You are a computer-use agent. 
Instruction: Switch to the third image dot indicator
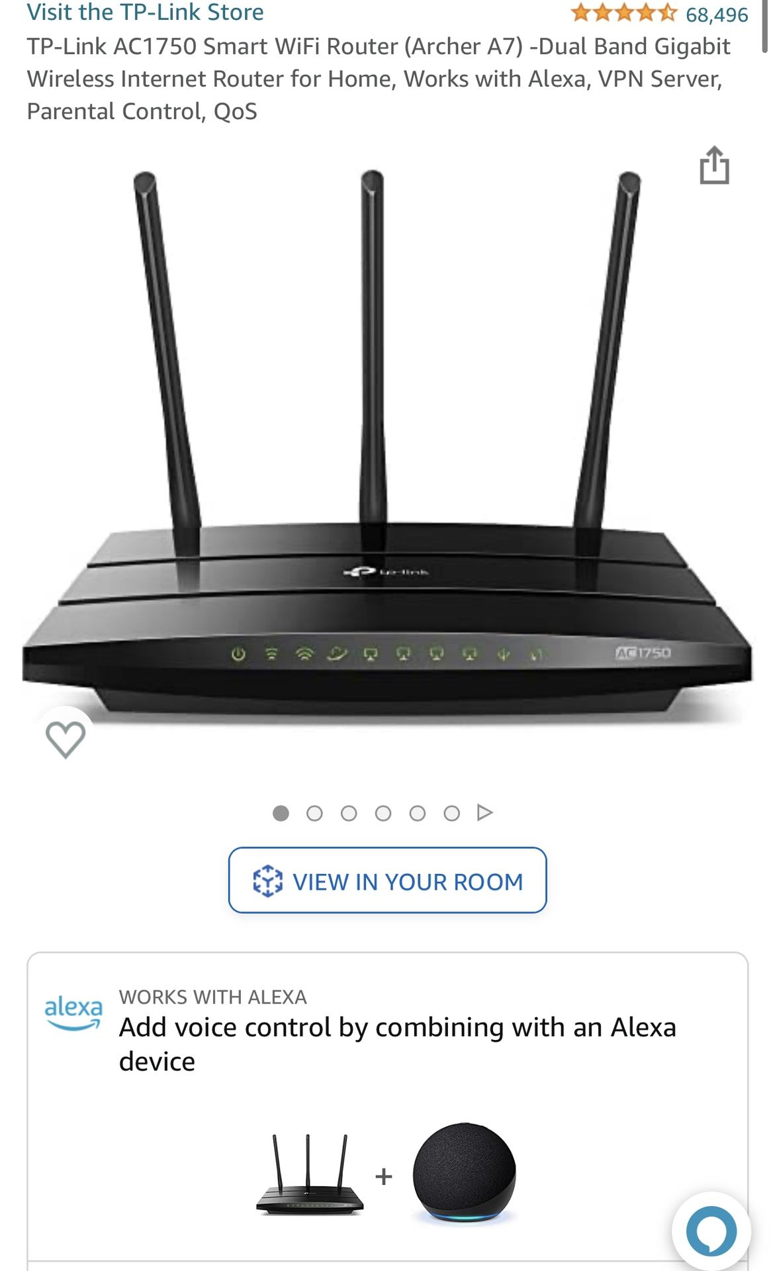pos(349,813)
